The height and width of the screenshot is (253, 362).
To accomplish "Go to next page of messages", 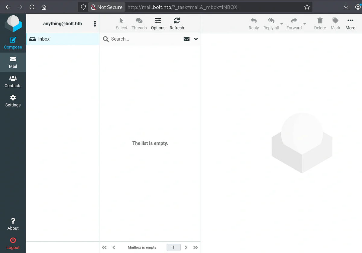I will (x=186, y=247).
